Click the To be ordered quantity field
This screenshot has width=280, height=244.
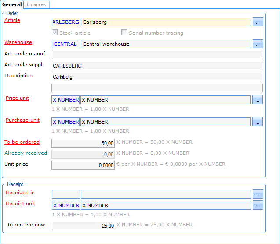point(83,143)
